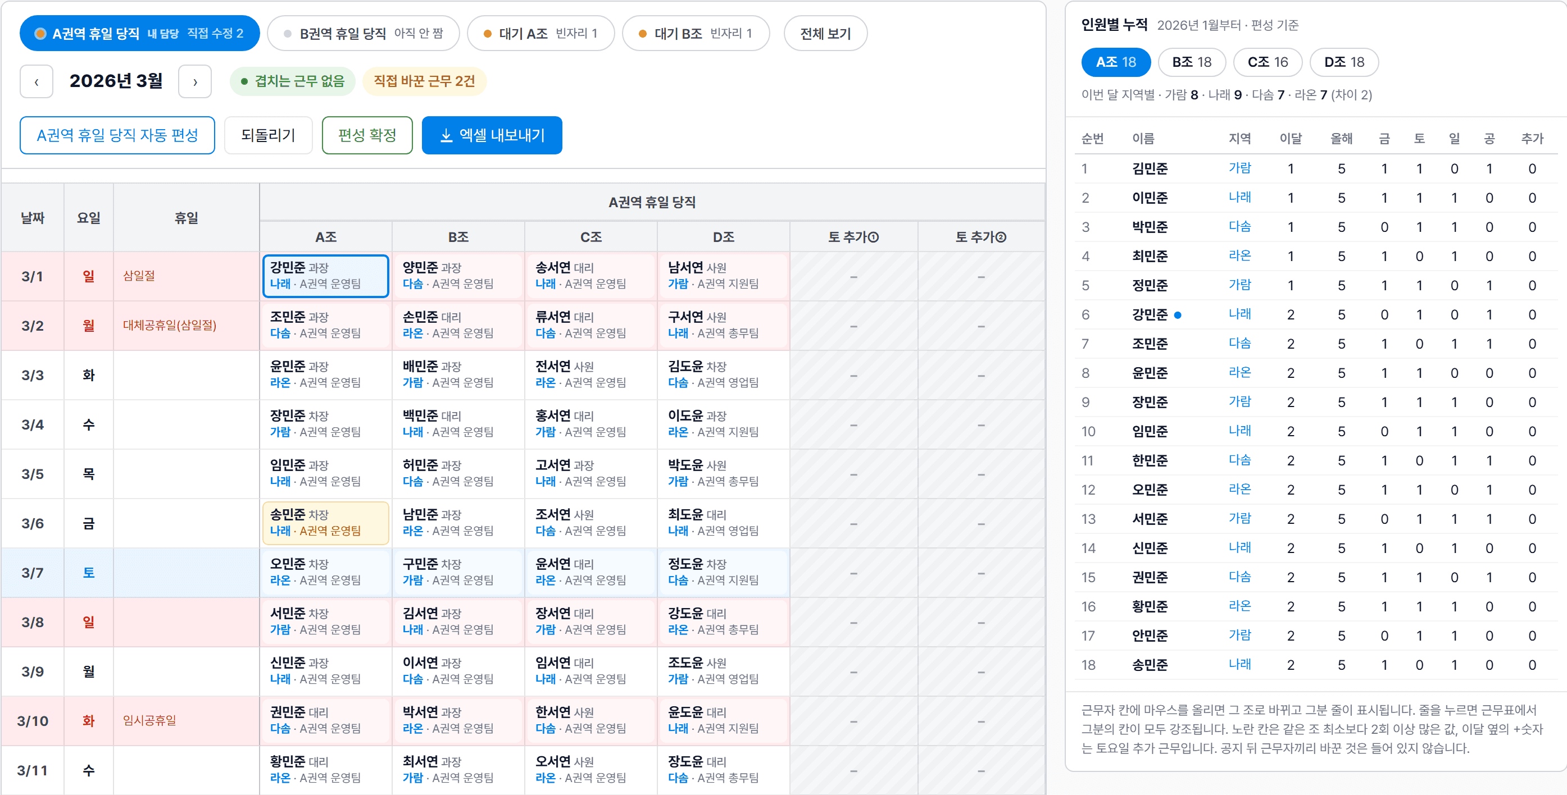Click the 삼일절 holiday label
This screenshot has width=1567, height=795.
coord(139,276)
